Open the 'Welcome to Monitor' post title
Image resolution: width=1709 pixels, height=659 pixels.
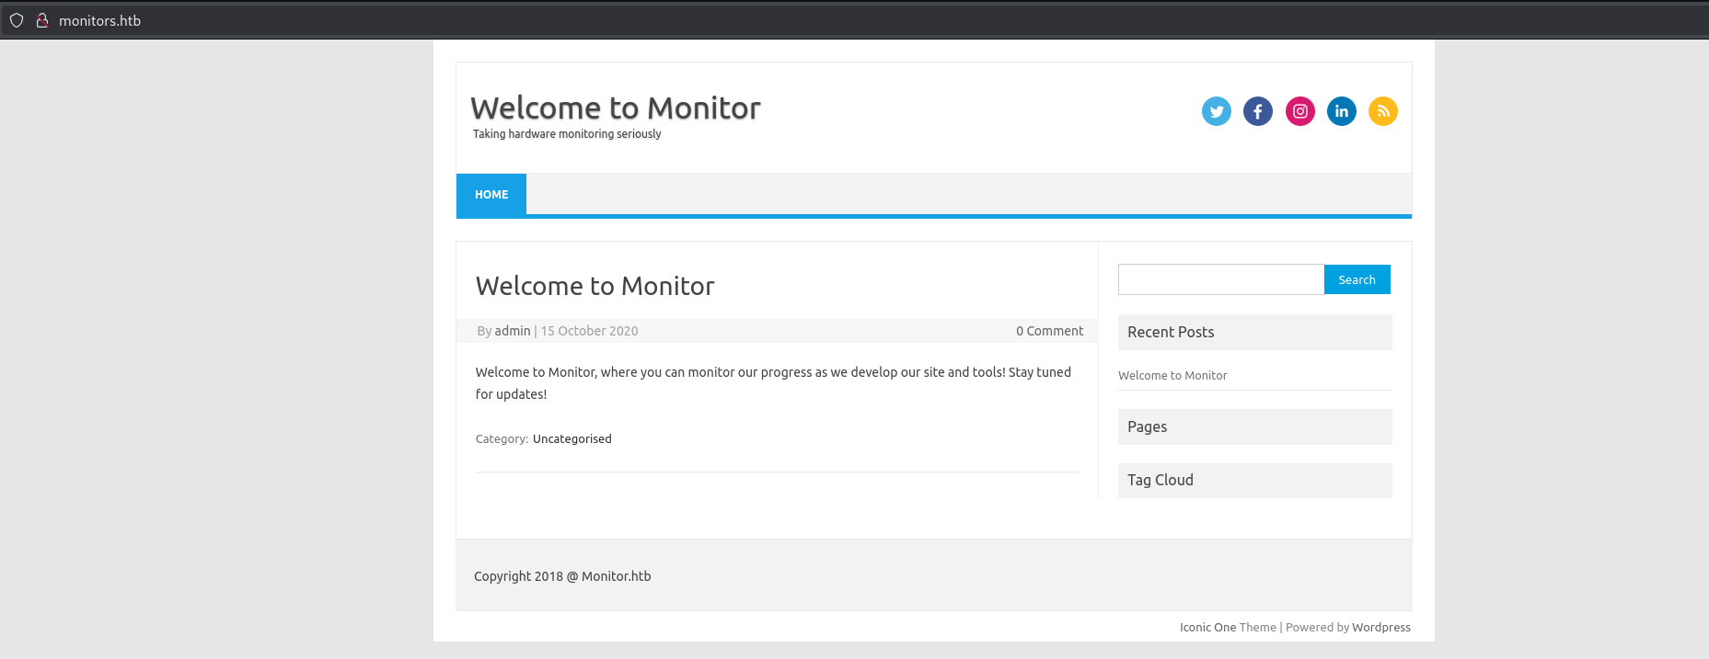coord(595,286)
